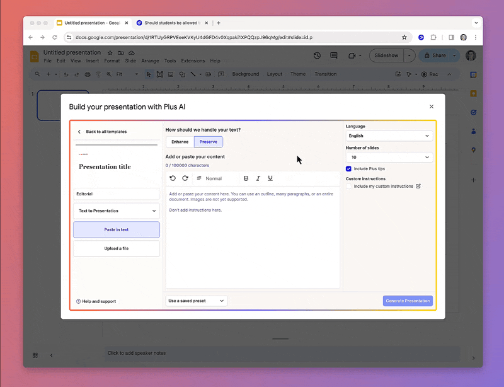Open the Normal paragraph style dropdown

[214, 178]
